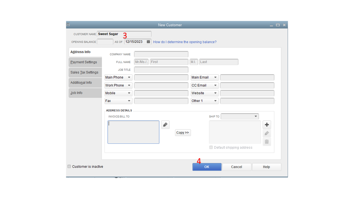Click the Last name field
Viewport: 354px width, 199px height.
pyautogui.click(x=219, y=62)
